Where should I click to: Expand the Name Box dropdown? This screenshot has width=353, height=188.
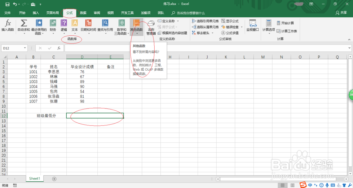coord(25,48)
